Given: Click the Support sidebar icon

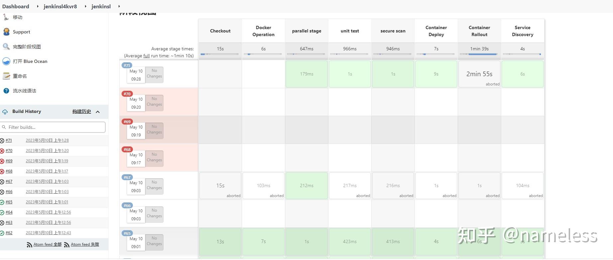Looking at the screenshot, I should click(6, 32).
